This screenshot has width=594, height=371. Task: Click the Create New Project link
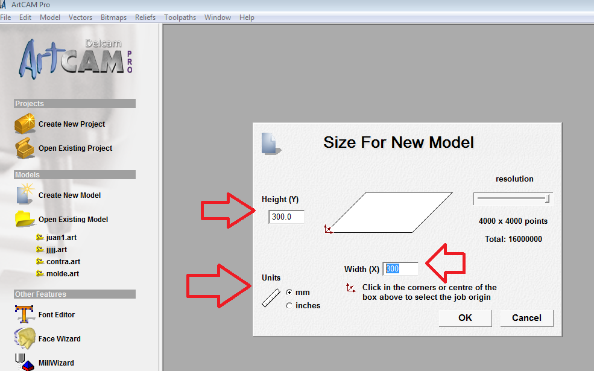click(72, 124)
